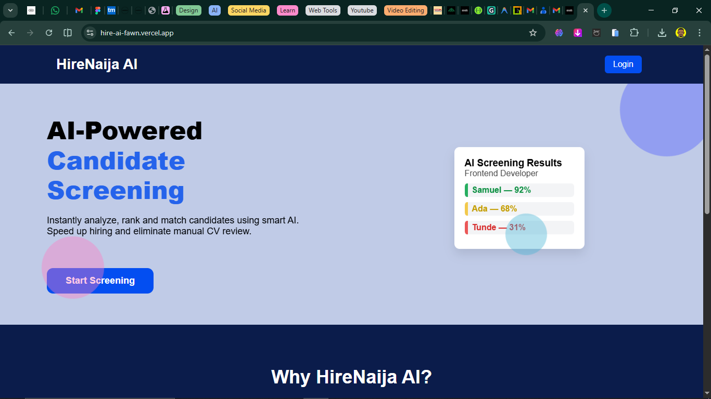Viewport: 711px width, 399px height.
Task: Expand the Web Tools tab group
Action: point(323,10)
